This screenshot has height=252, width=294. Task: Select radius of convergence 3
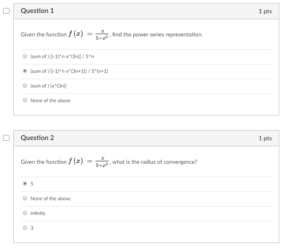[25, 227]
